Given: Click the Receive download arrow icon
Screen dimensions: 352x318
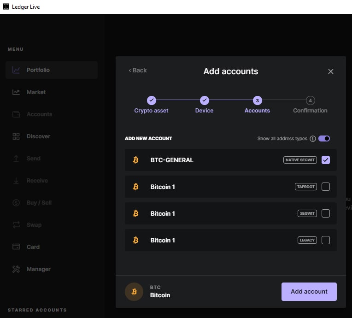Looking at the screenshot, I should point(16,181).
